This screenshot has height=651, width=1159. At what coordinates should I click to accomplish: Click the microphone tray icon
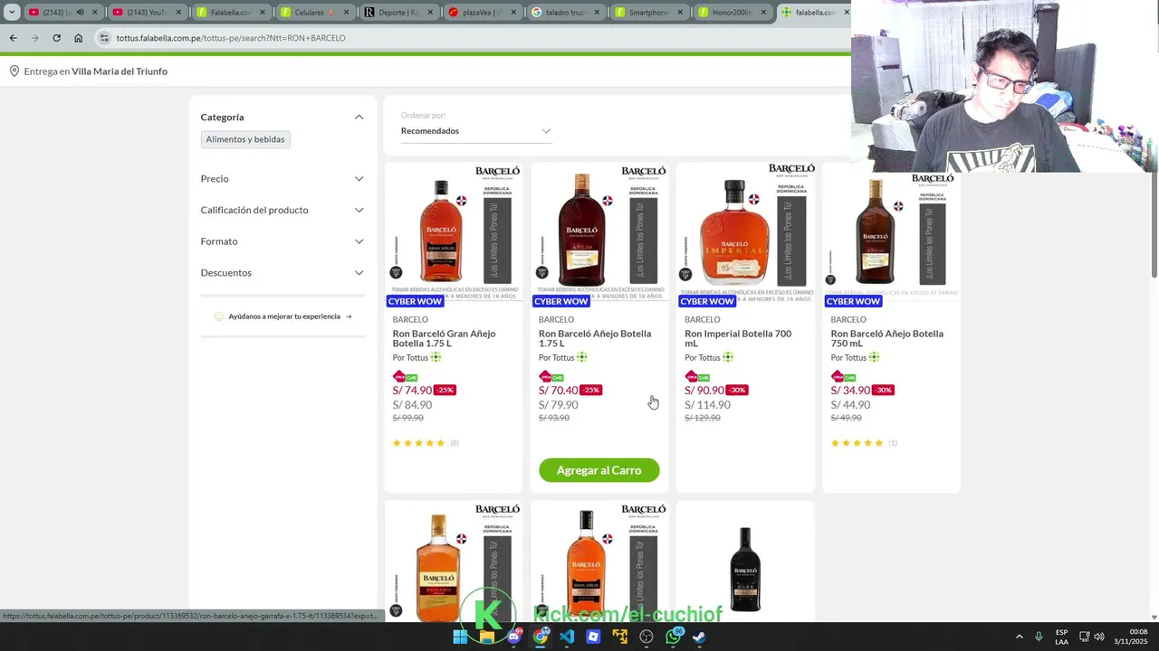(x=1039, y=637)
